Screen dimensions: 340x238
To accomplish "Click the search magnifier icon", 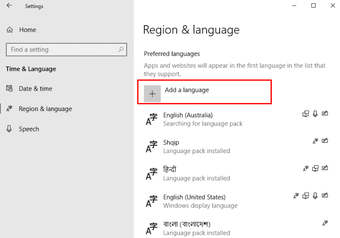I will (x=120, y=50).
